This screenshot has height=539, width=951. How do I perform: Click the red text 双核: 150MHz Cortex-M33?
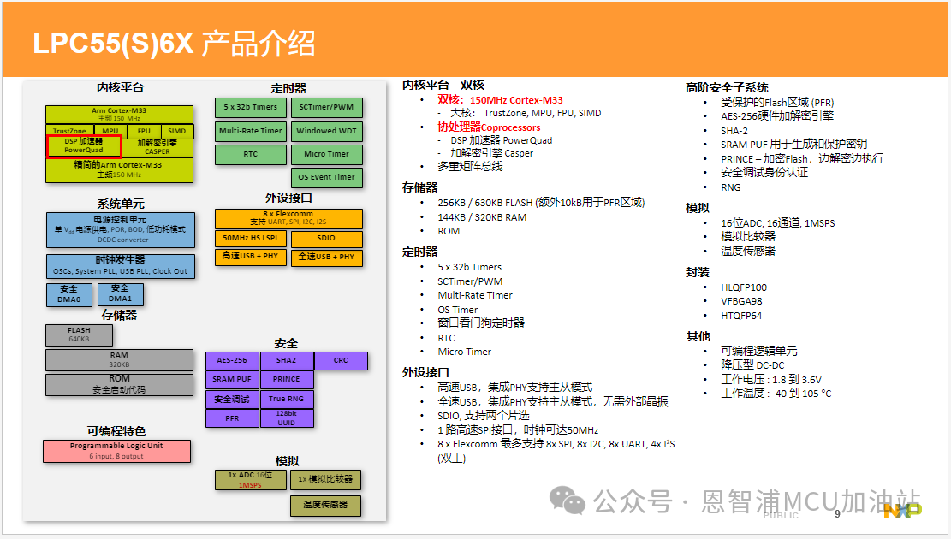(500, 100)
